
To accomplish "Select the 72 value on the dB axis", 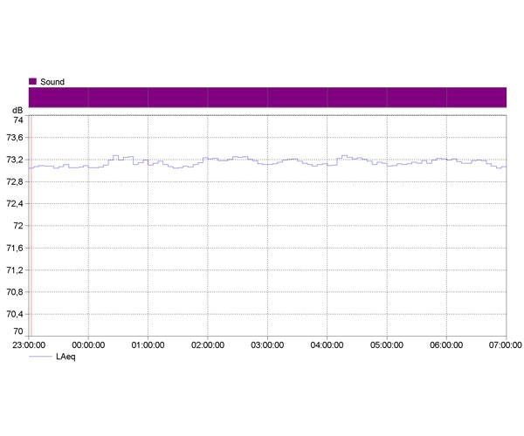I will coord(17,226).
